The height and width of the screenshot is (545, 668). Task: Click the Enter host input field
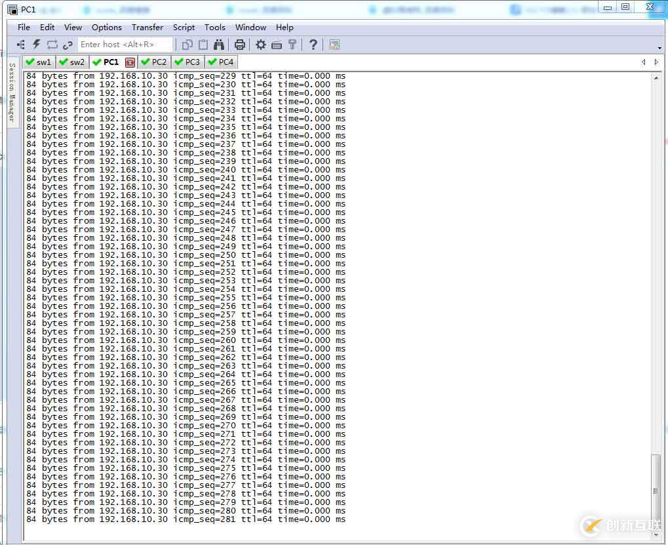125,45
